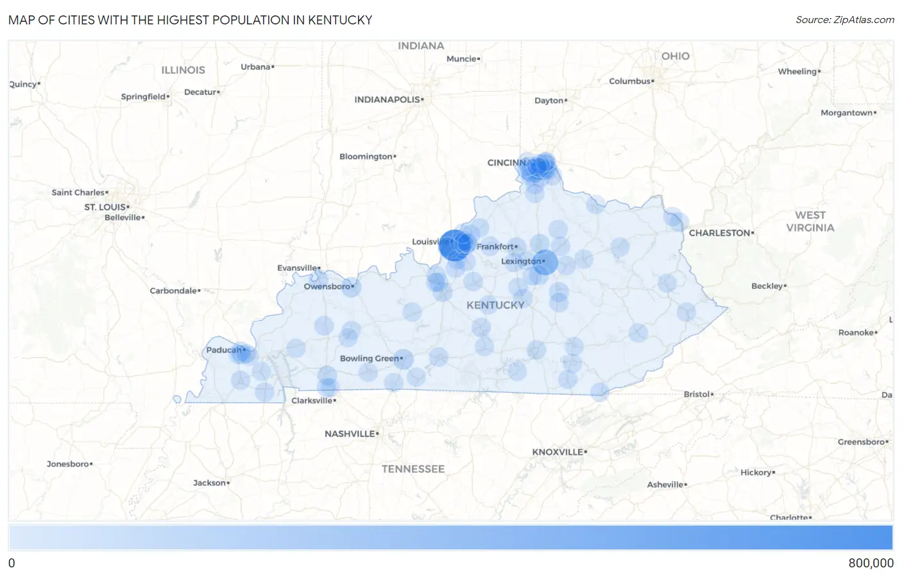Click the Saint Charles city label

click(x=78, y=193)
